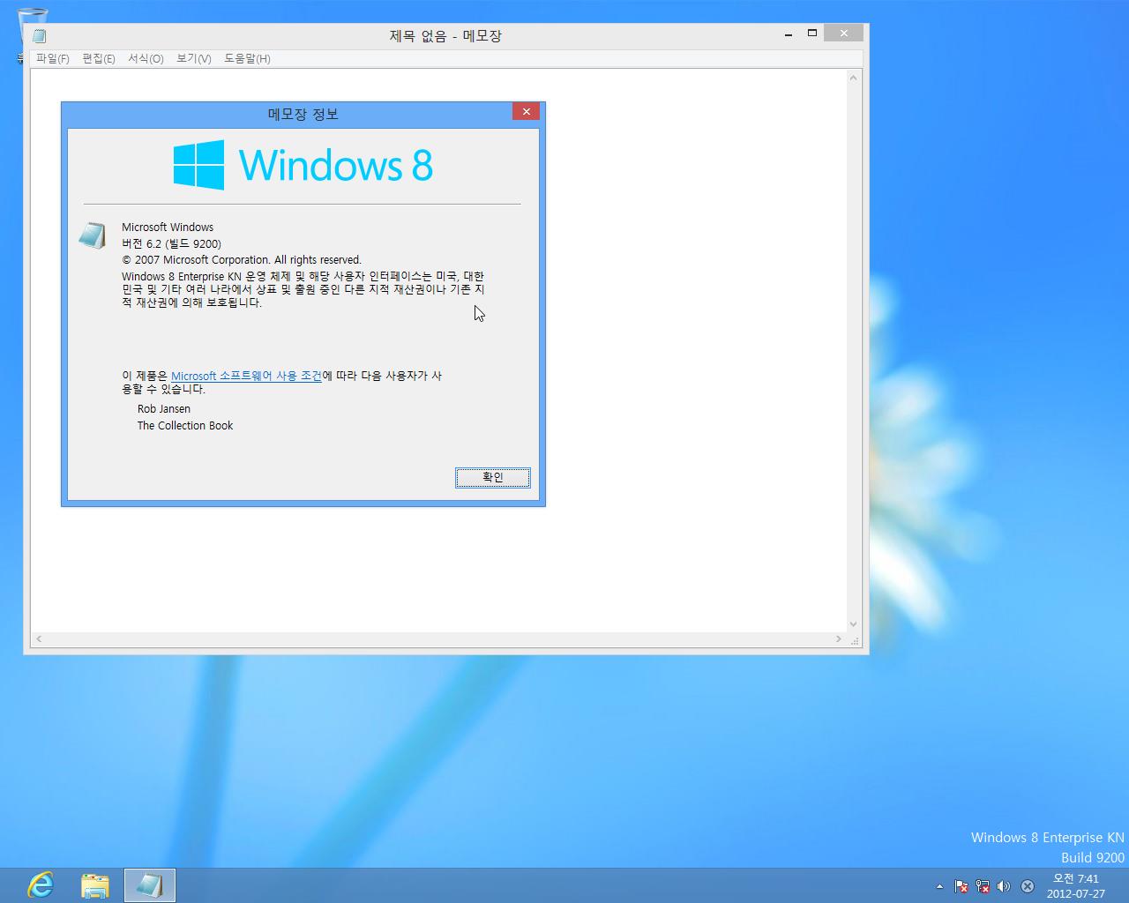Click the Rob Jansen user name

coord(164,408)
